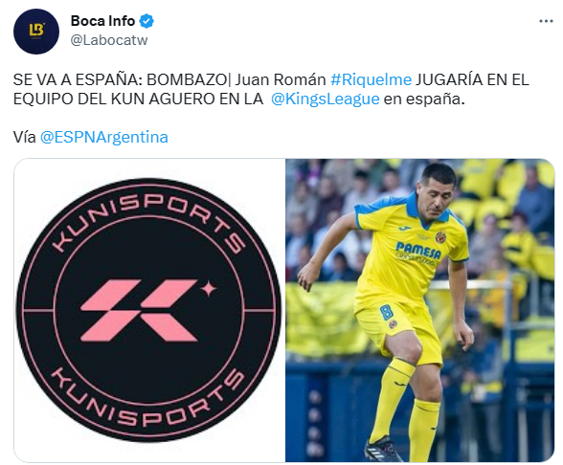The width and height of the screenshot is (563, 465).
Task: Open the @ESPNArgentina mention
Action: pos(104,138)
